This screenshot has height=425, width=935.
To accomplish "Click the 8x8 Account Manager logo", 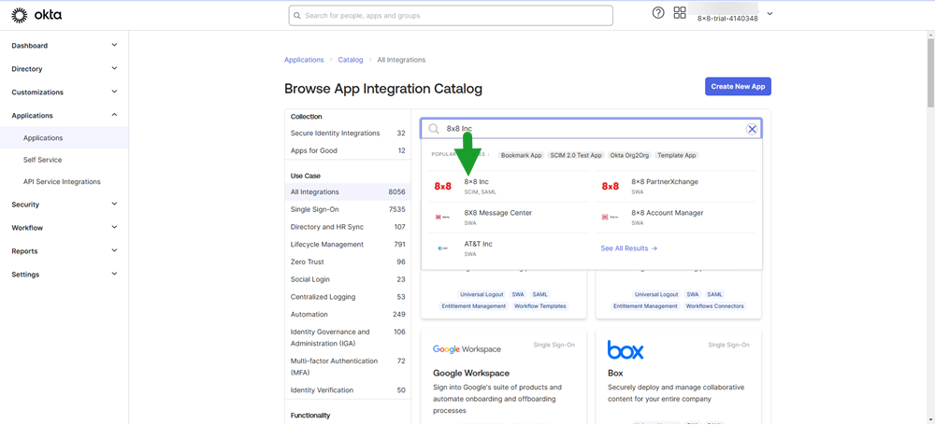I will (610, 218).
